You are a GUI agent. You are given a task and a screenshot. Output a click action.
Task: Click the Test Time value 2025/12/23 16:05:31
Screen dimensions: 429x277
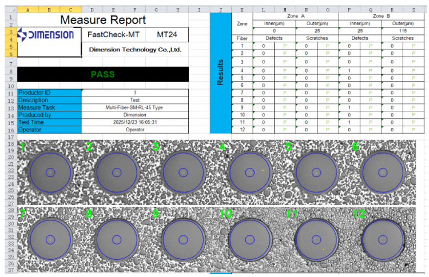pyautogui.click(x=135, y=122)
